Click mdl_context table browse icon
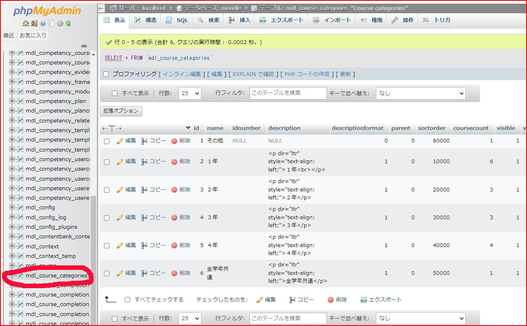This screenshot has height=326, width=527. pyautogui.click(x=20, y=246)
